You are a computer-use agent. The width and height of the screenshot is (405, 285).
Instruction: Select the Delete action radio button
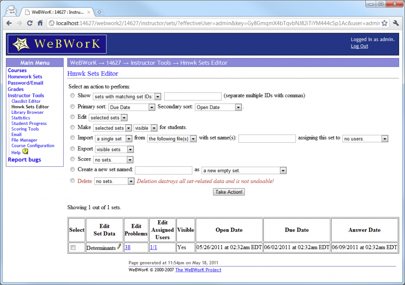72,181
